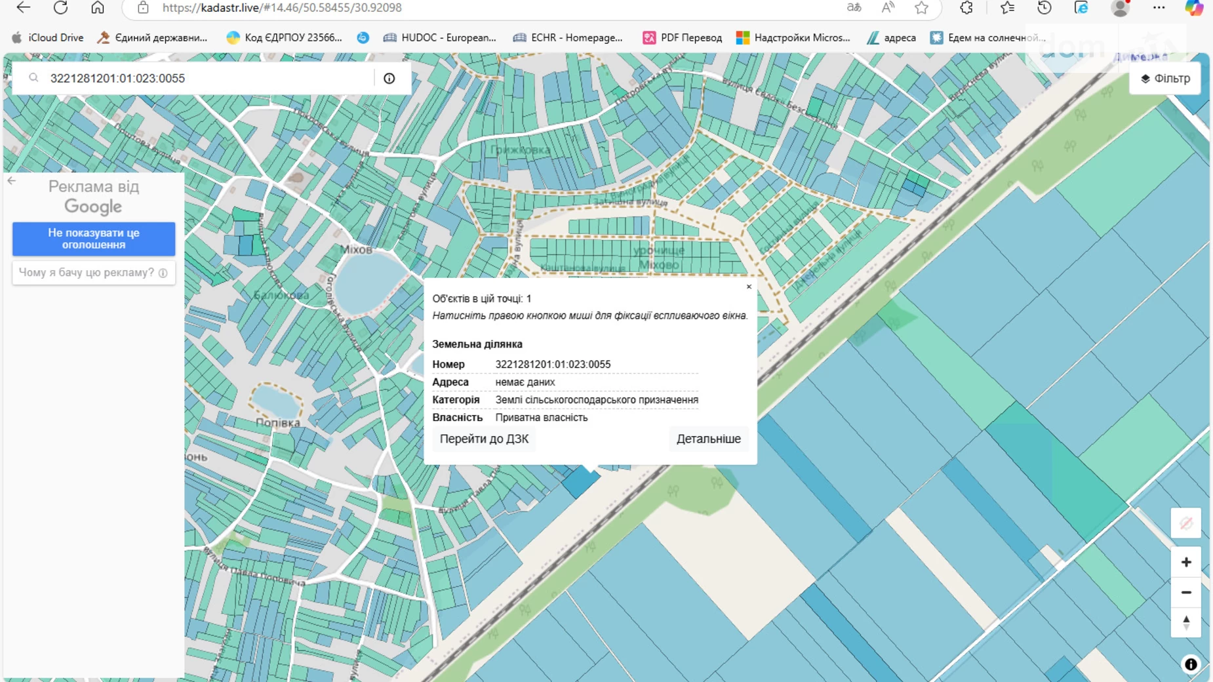
Task: Zoom in with the plus button
Action: tap(1186, 562)
